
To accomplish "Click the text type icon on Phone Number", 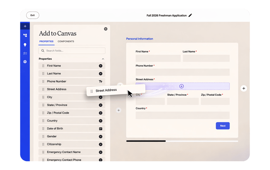I will pos(101,82).
